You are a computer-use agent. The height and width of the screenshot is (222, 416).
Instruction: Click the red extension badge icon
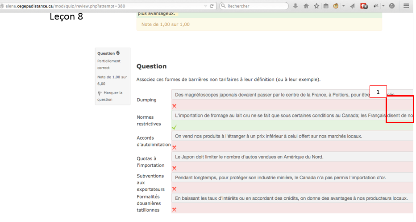coord(364,6)
